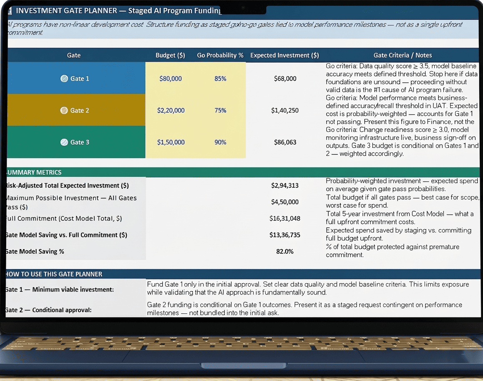Click the blue Gate 1 label cell
The width and height of the screenshot is (483, 381).
point(76,79)
